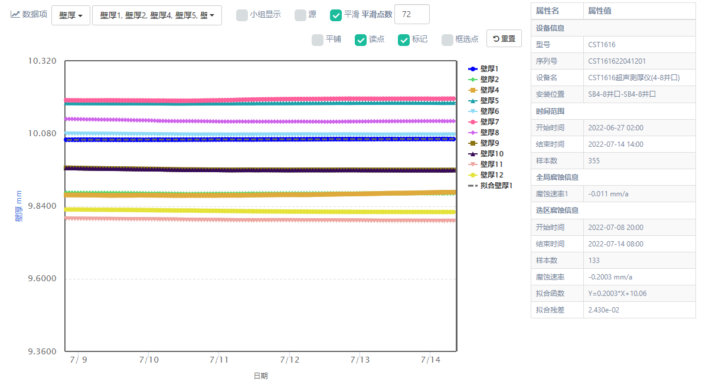
Task: Hide the 壁厚5 legend entry
Action: point(483,101)
